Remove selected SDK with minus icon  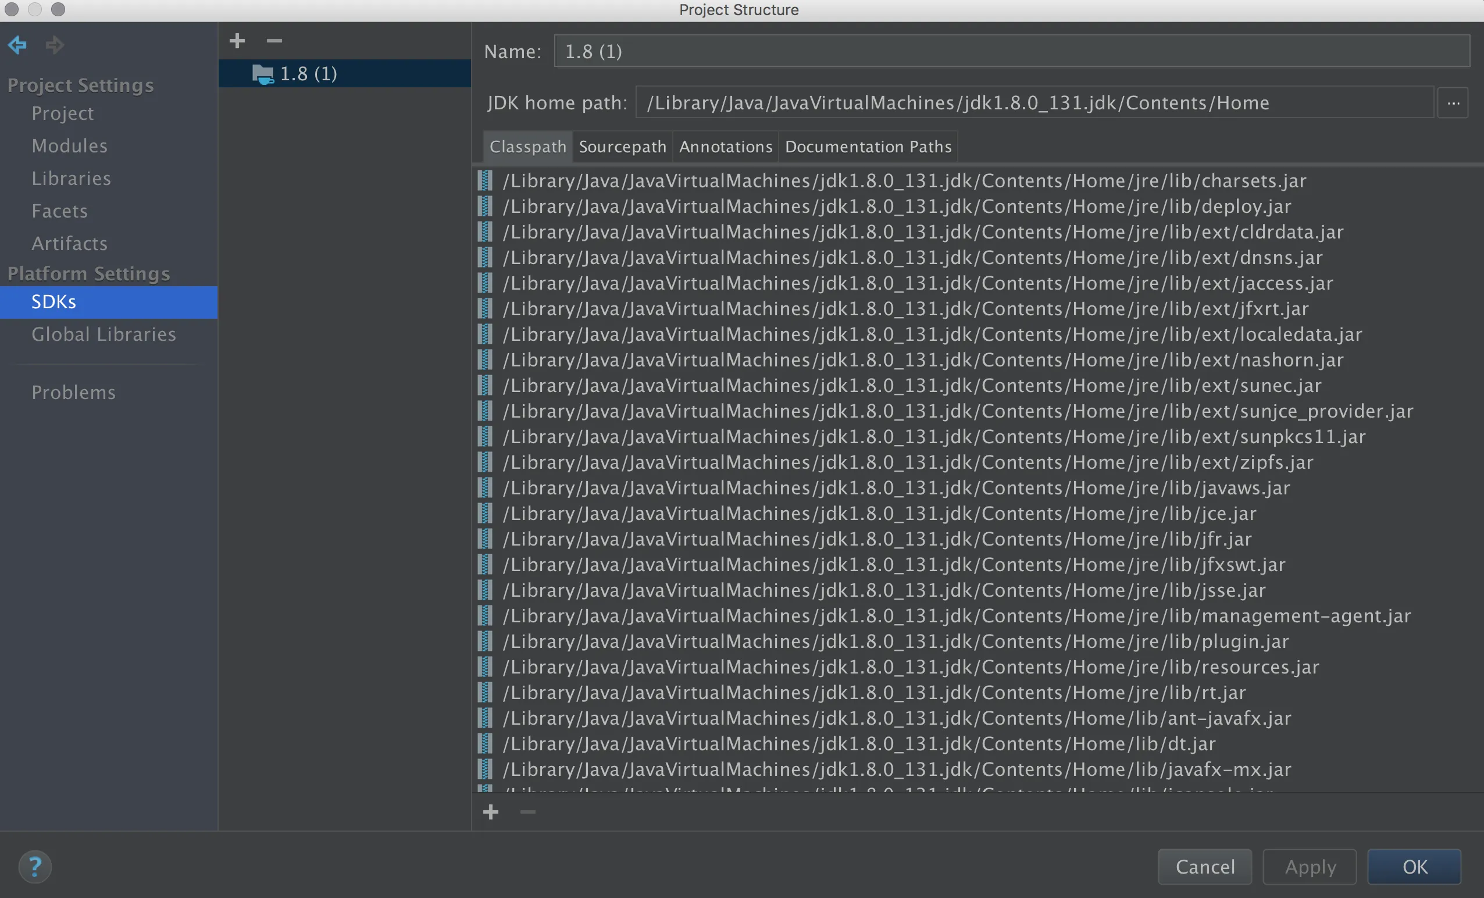[274, 41]
